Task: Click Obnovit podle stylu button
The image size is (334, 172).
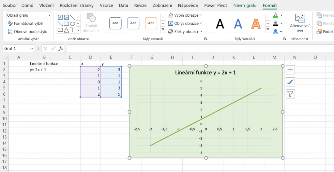Action: tap(27, 32)
